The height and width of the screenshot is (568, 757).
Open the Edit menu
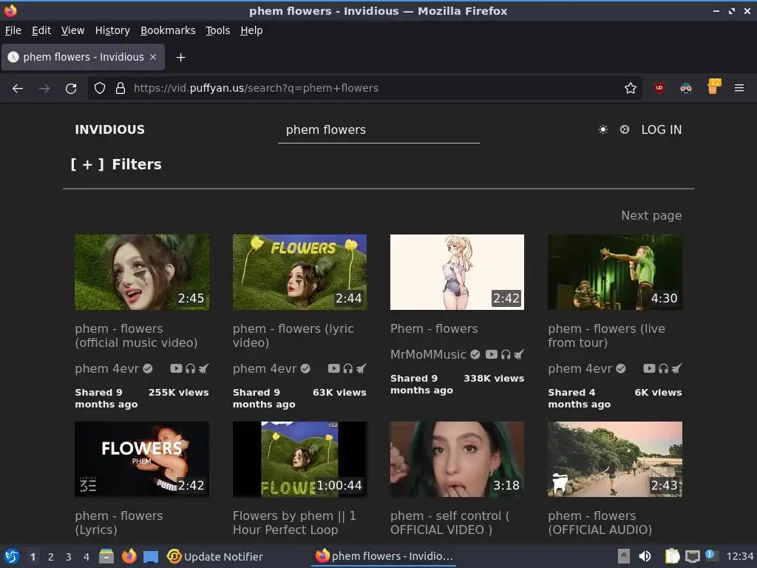[41, 30]
